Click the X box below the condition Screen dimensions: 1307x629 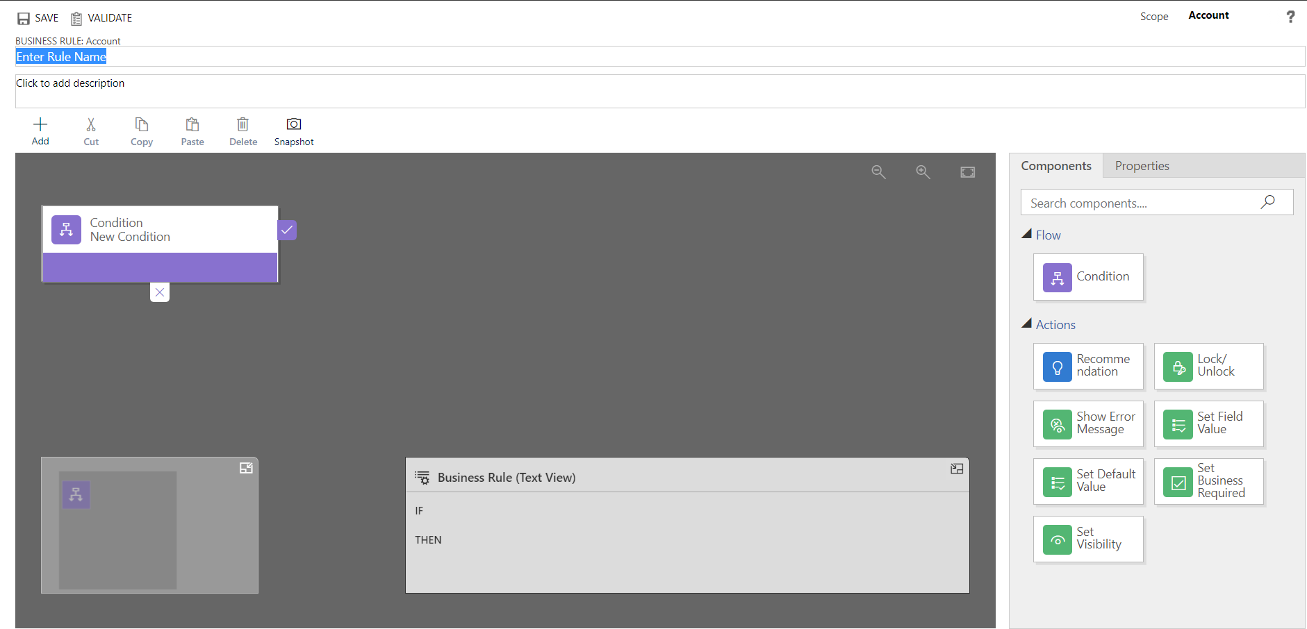[160, 292]
